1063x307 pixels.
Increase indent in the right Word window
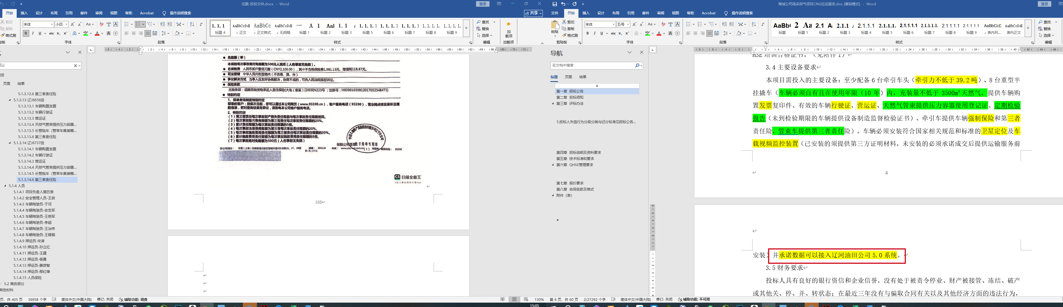[x=731, y=24]
